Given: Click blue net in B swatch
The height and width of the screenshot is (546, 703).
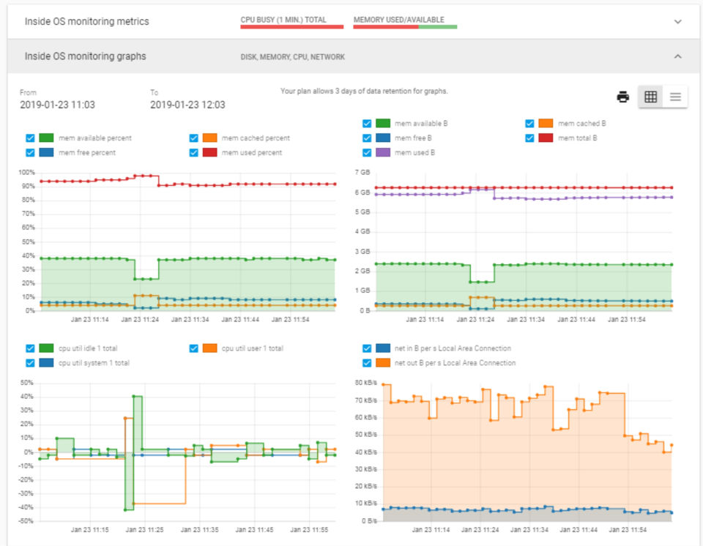Looking at the screenshot, I should coord(383,348).
